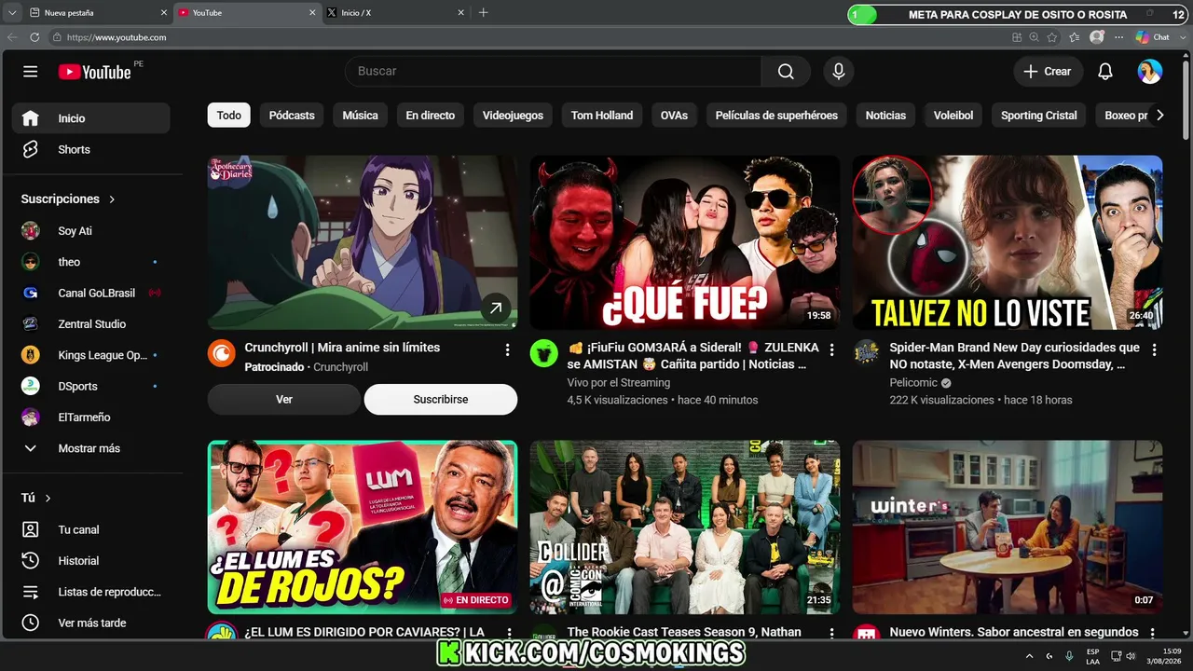The width and height of the screenshot is (1193, 671).
Task: Open options for the Spider-Man Brand New Day video
Action: point(1154,349)
